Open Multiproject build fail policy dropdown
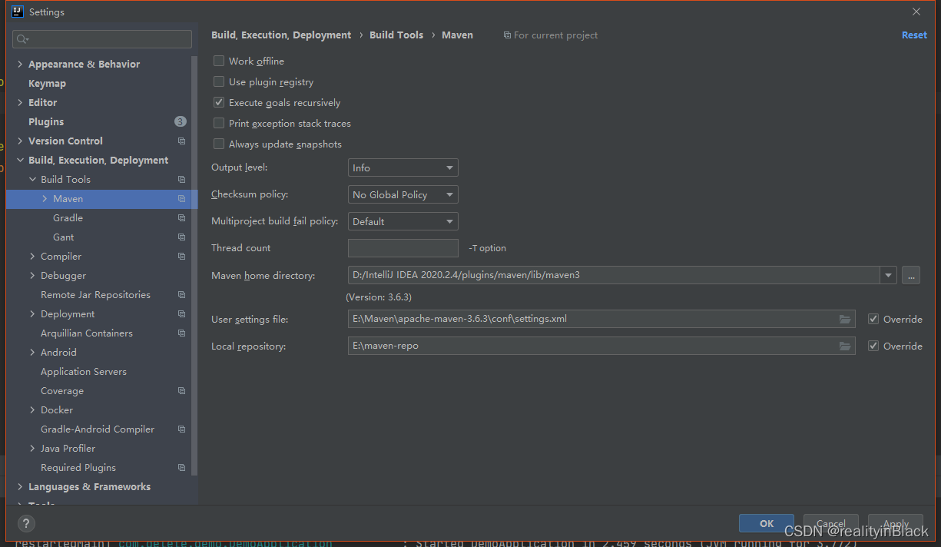Viewport: 941px width, 547px height. click(403, 221)
